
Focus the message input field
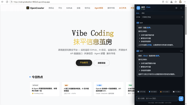click(x=157, y=99)
